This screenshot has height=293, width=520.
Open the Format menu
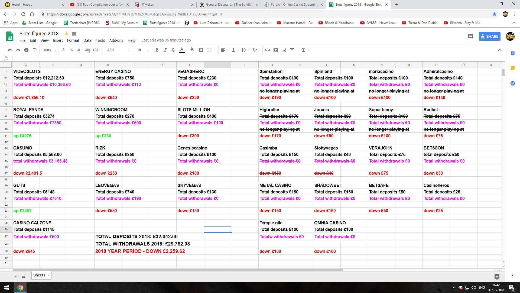pyautogui.click(x=73, y=40)
